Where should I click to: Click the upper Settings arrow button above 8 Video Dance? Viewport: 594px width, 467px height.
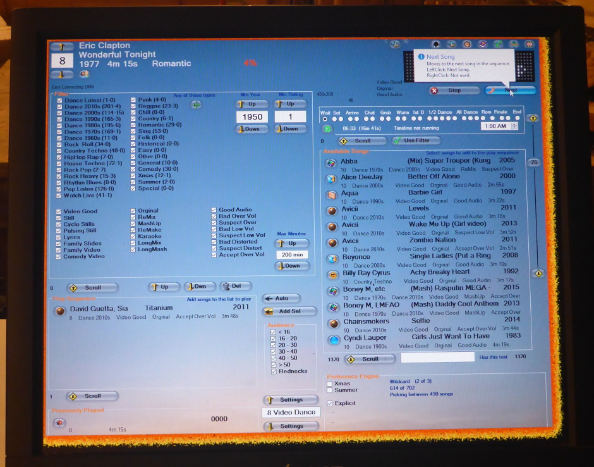point(291,400)
